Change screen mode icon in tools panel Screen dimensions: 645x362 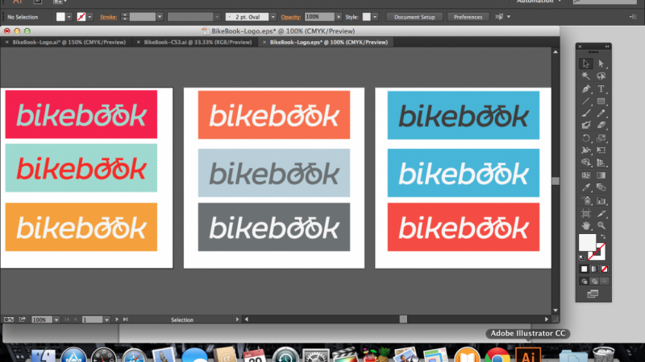click(x=593, y=294)
